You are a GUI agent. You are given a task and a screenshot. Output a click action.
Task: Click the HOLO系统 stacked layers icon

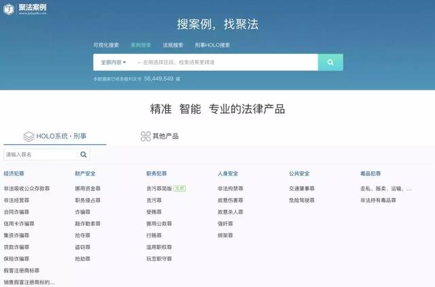(x=29, y=136)
